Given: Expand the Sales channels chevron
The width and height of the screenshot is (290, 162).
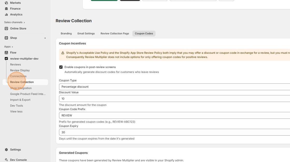Looking at the screenshot, I should tap(24, 22).
